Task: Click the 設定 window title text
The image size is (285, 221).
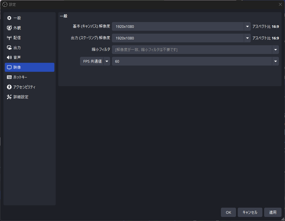Action: tap(12, 5)
